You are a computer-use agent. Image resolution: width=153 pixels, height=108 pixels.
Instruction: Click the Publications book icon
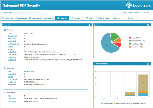30,18
